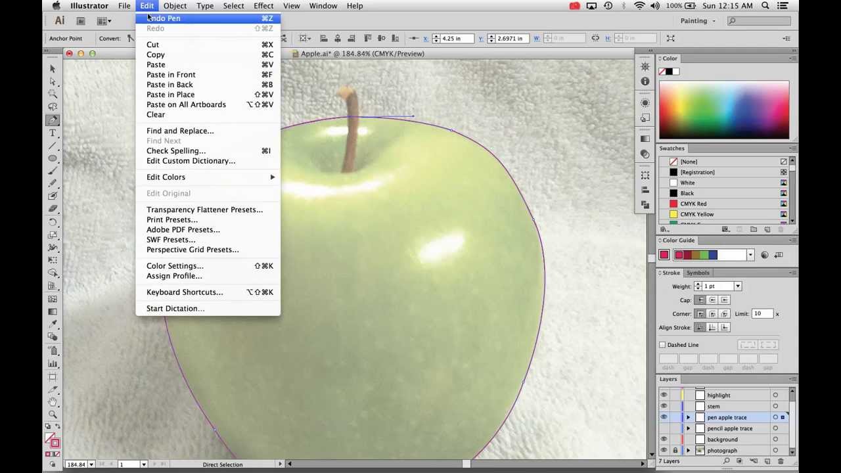Open the Color panel options menu

click(x=793, y=58)
